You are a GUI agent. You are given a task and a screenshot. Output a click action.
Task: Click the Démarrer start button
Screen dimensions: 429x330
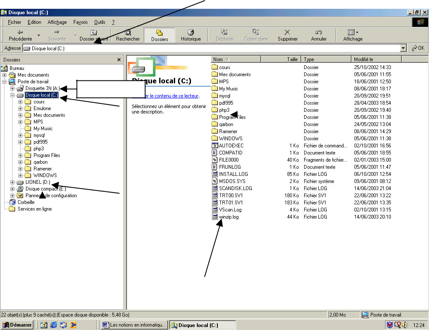coord(17,325)
